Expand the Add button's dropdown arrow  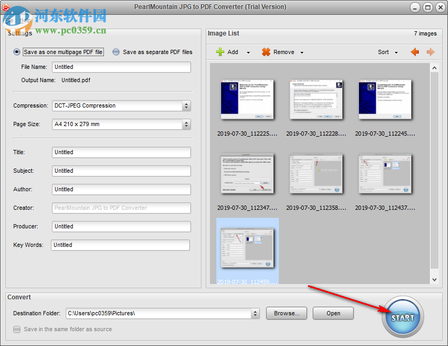[x=247, y=52]
